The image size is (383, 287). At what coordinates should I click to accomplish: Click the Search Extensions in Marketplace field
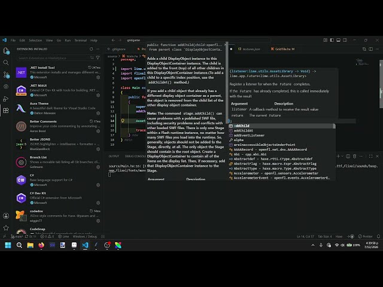54,58
